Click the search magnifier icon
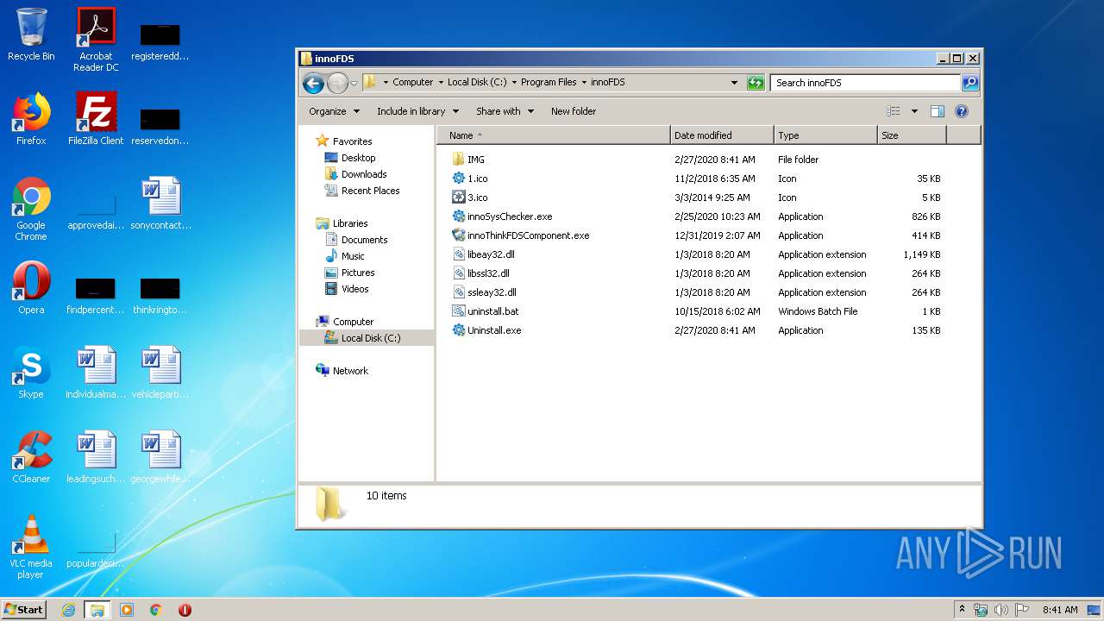1104x621 pixels. [970, 83]
